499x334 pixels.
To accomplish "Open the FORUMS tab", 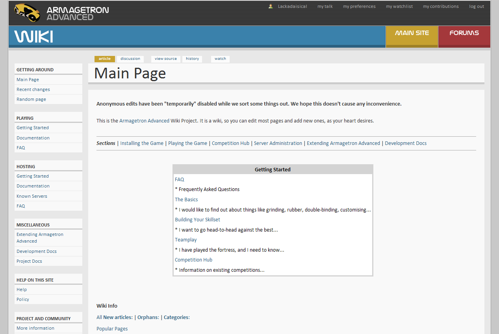I will click(464, 33).
